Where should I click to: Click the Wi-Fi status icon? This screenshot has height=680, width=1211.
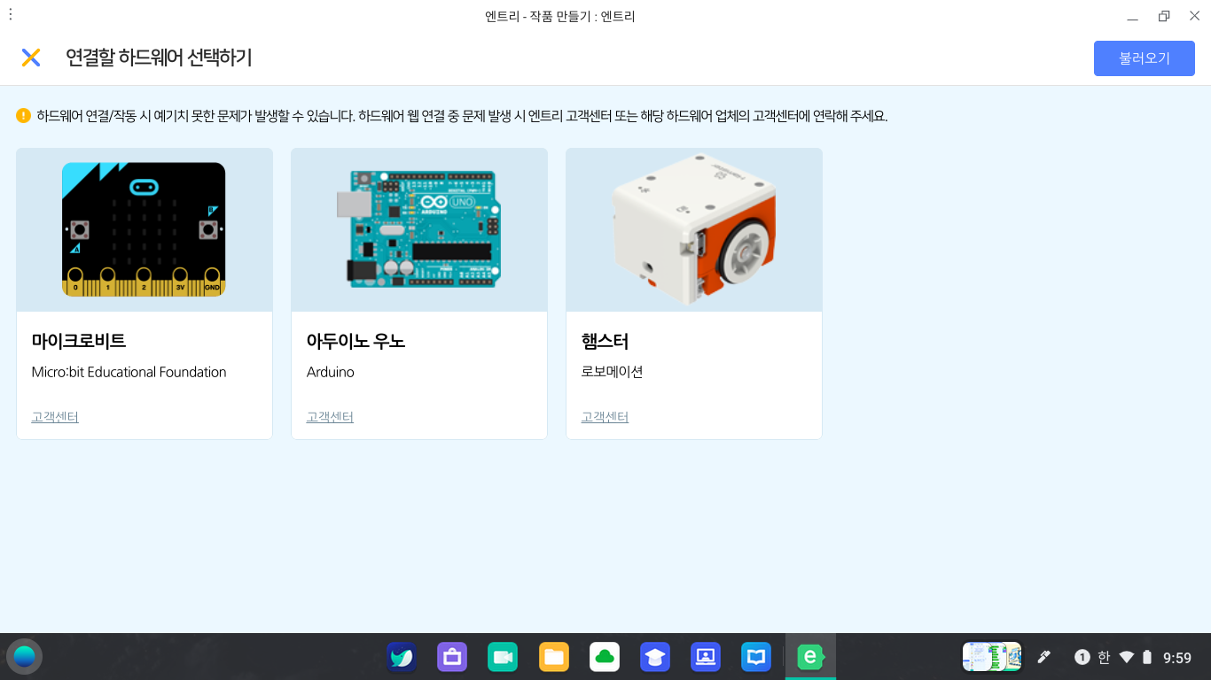tap(1127, 657)
